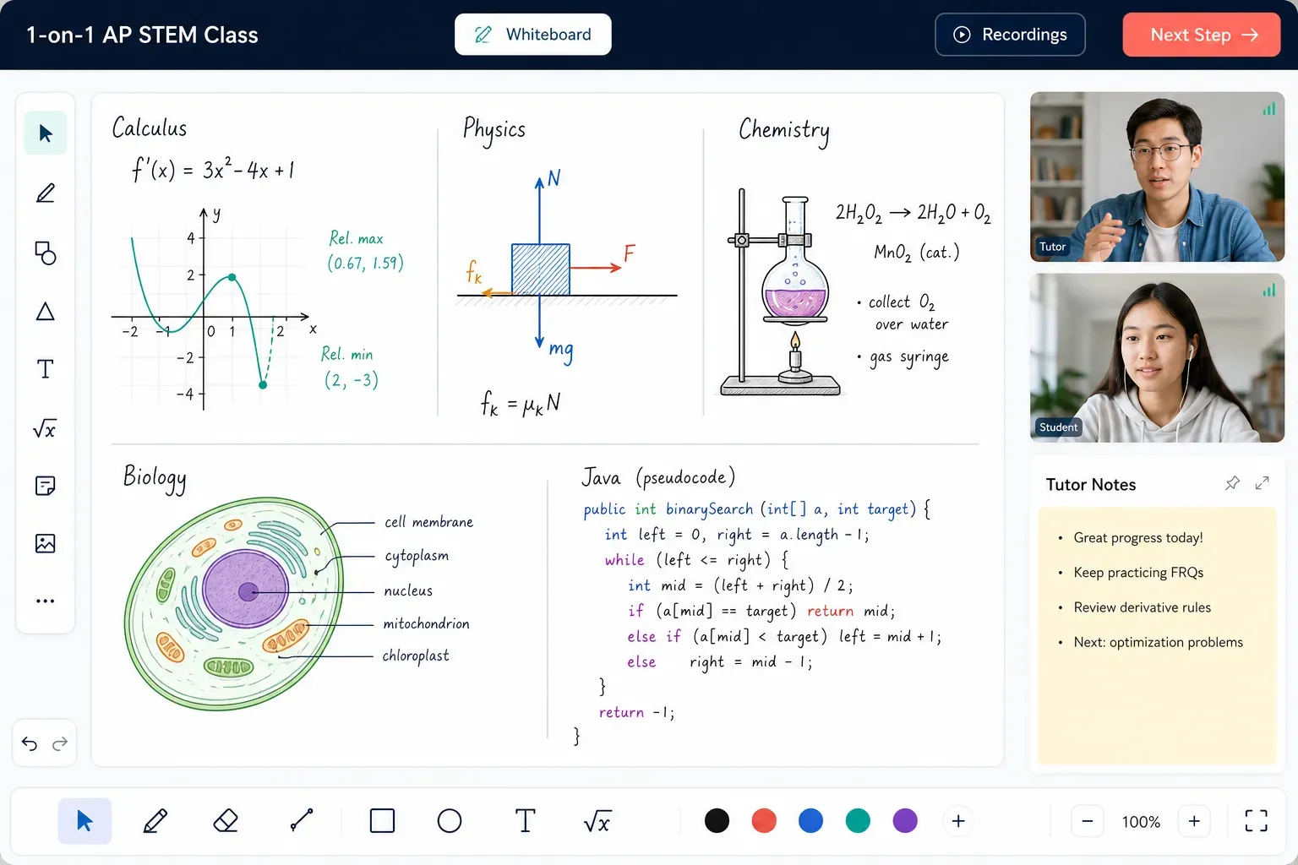
Task: Choose the text tool in bottom toolbar
Action: point(525,821)
